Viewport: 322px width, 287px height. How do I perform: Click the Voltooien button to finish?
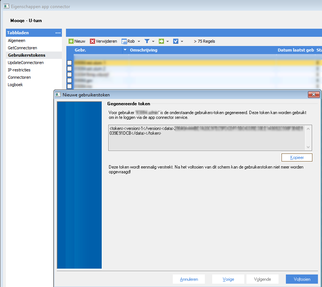click(302, 279)
